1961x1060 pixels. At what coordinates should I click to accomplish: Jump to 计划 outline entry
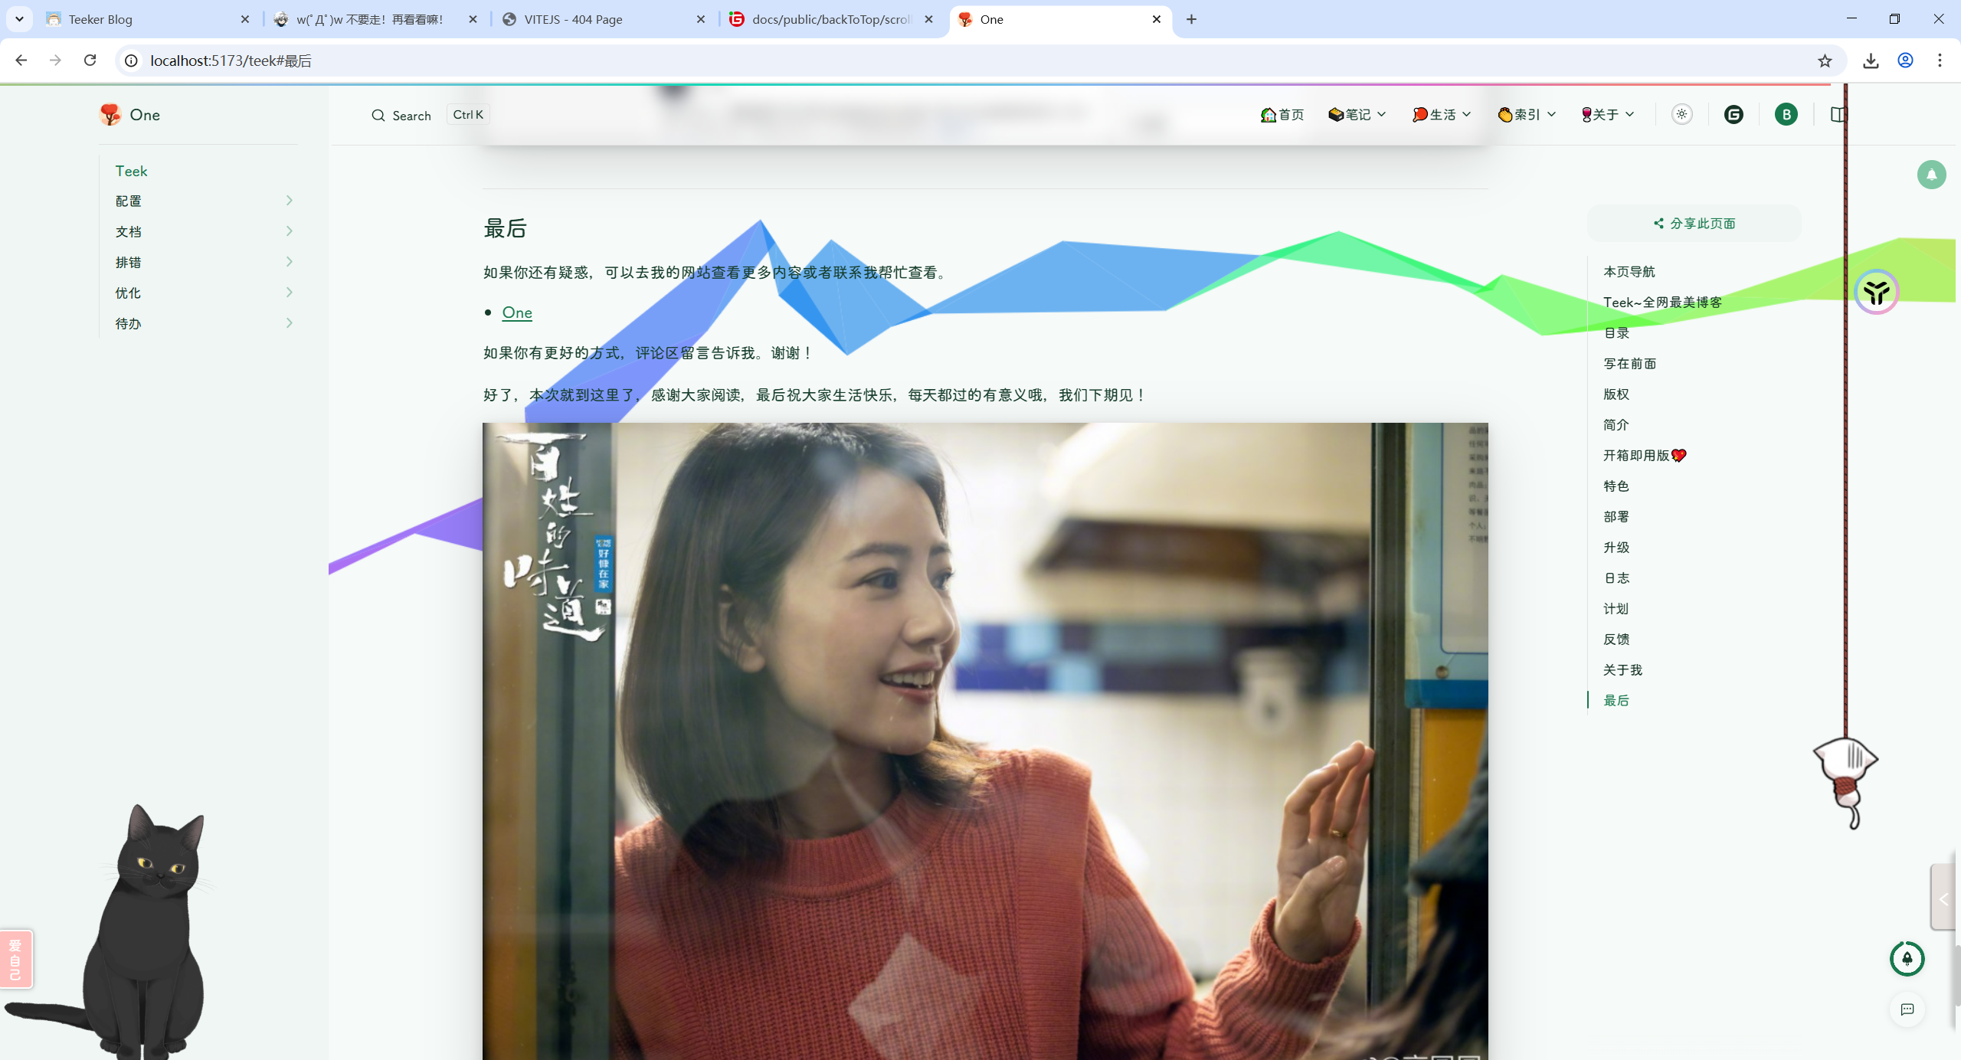pyautogui.click(x=1616, y=609)
